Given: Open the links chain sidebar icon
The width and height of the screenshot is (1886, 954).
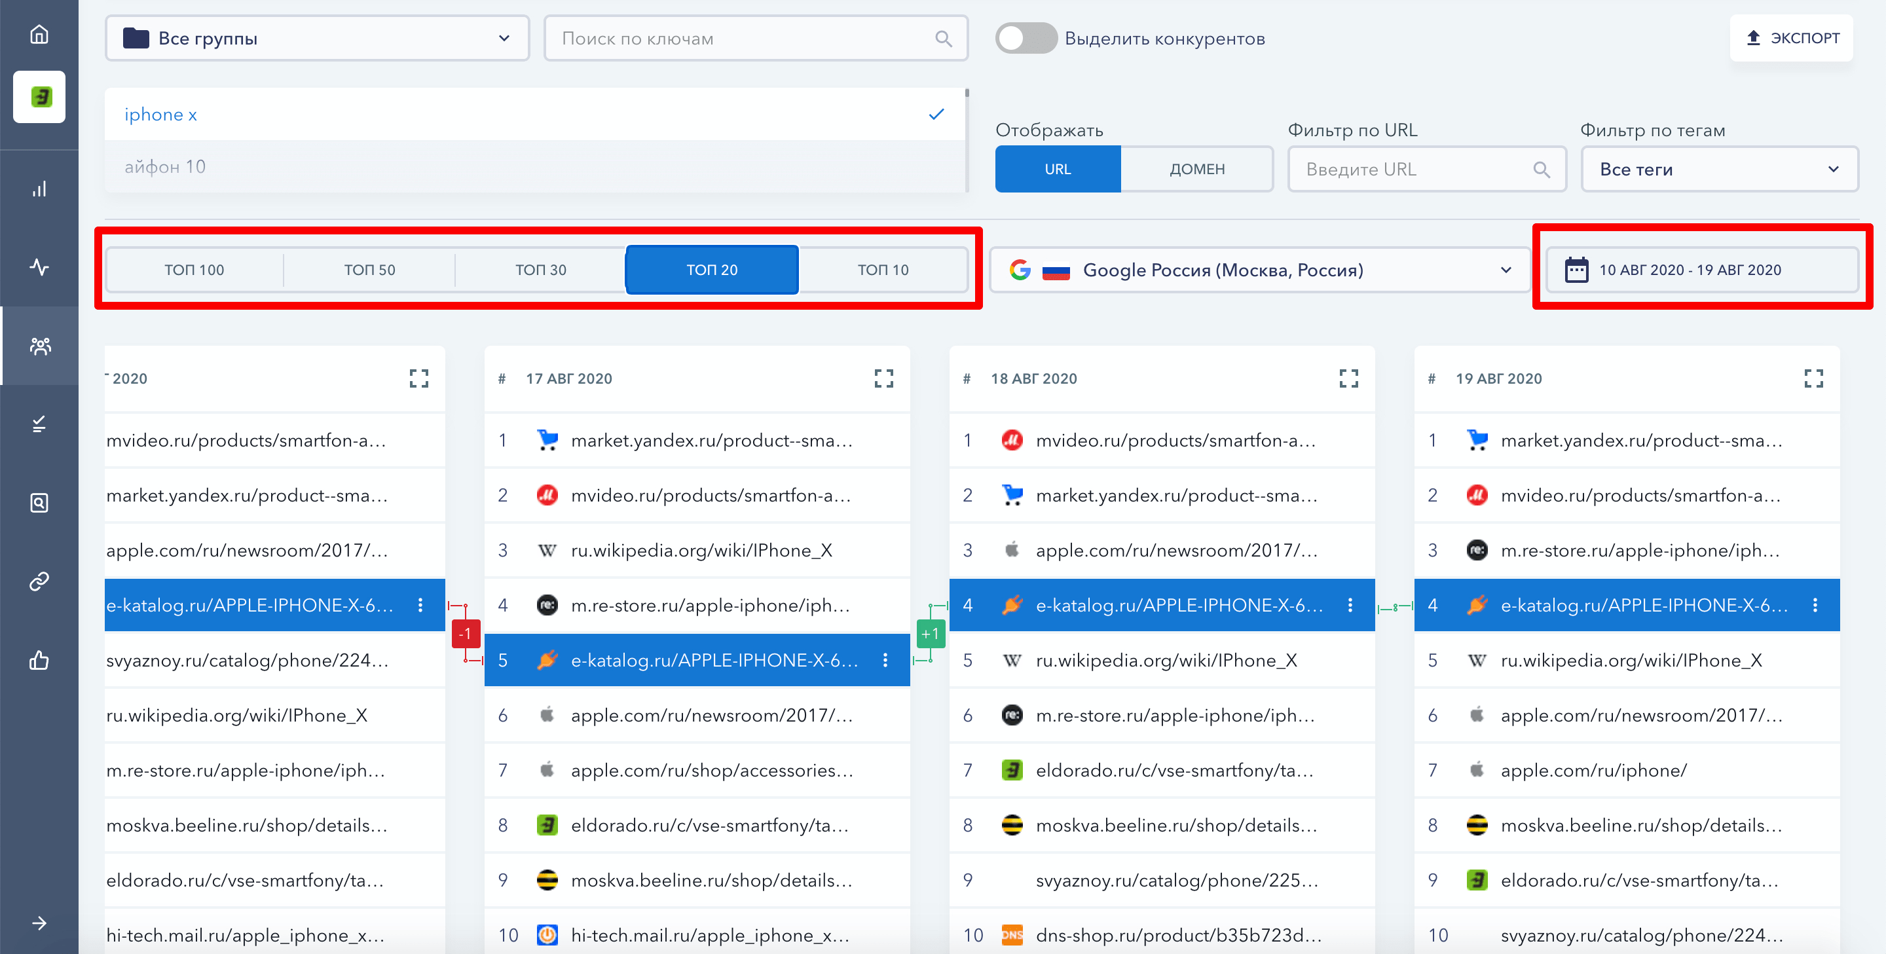Looking at the screenshot, I should tap(39, 581).
